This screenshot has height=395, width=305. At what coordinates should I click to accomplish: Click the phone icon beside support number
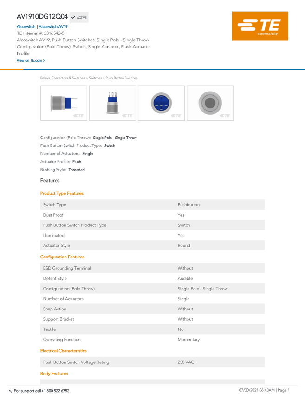[x=10, y=391]
